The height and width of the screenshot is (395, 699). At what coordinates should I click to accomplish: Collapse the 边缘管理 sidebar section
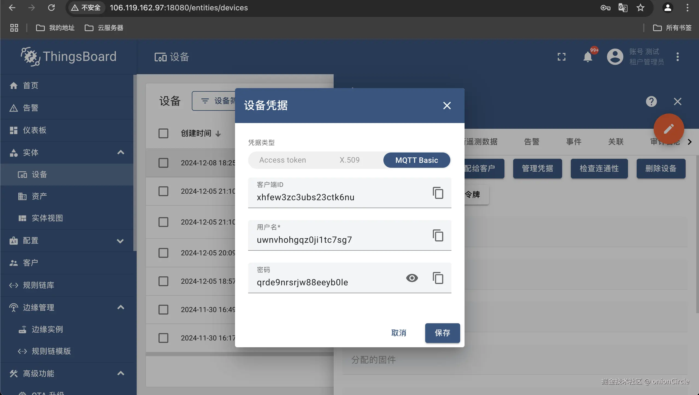pos(121,307)
